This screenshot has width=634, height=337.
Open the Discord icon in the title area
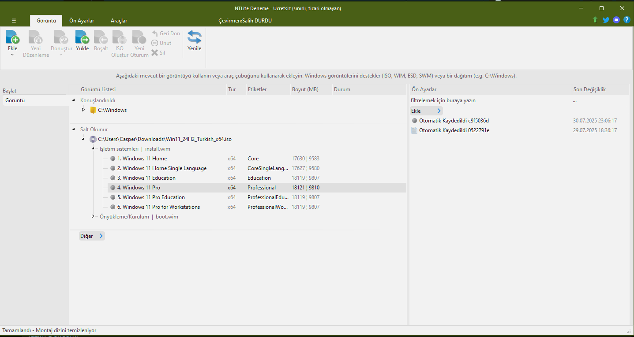click(x=616, y=20)
